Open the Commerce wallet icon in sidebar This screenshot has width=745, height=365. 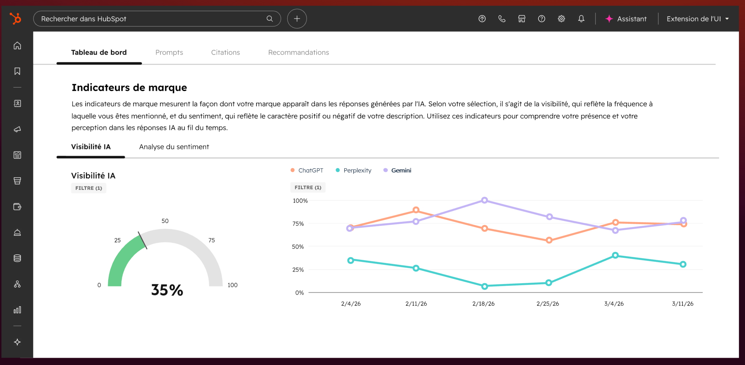(17, 207)
